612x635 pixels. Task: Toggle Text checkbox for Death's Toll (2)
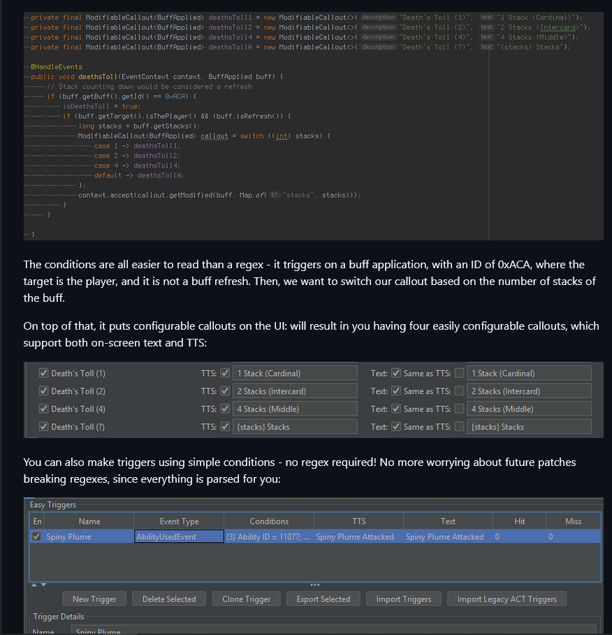pyautogui.click(x=396, y=391)
